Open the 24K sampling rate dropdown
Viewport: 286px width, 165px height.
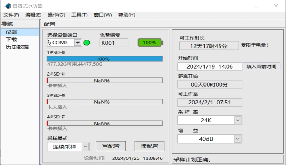238,120
